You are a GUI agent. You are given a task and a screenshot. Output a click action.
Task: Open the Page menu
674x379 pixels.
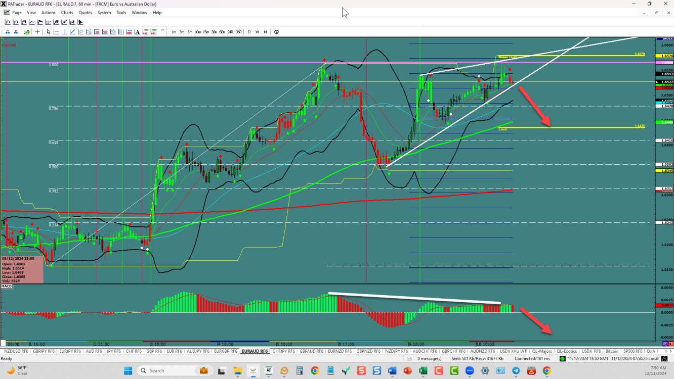pos(17,13)
